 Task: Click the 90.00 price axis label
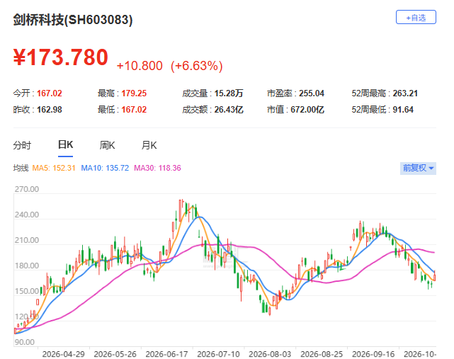pyautogui.click(x=25, y=342)
